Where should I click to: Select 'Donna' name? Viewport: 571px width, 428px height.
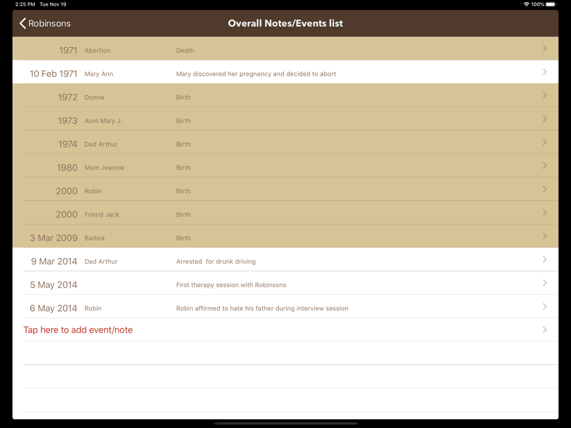pos(94,97)
